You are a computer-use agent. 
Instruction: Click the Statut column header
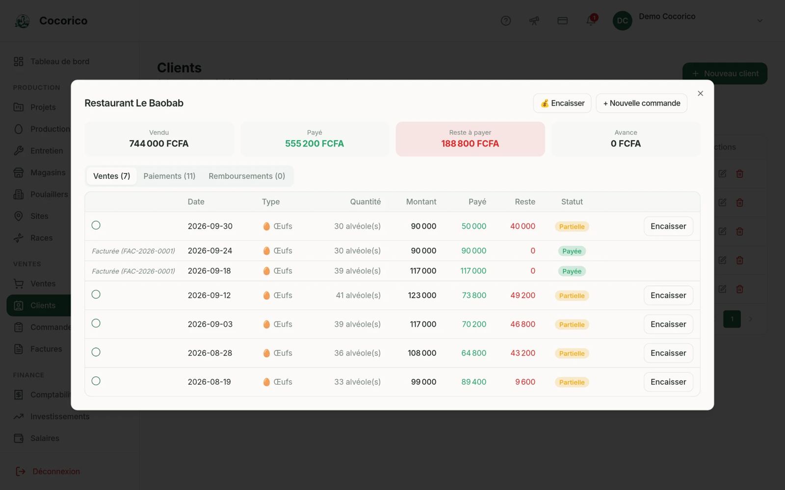click(x=572, y=202)
